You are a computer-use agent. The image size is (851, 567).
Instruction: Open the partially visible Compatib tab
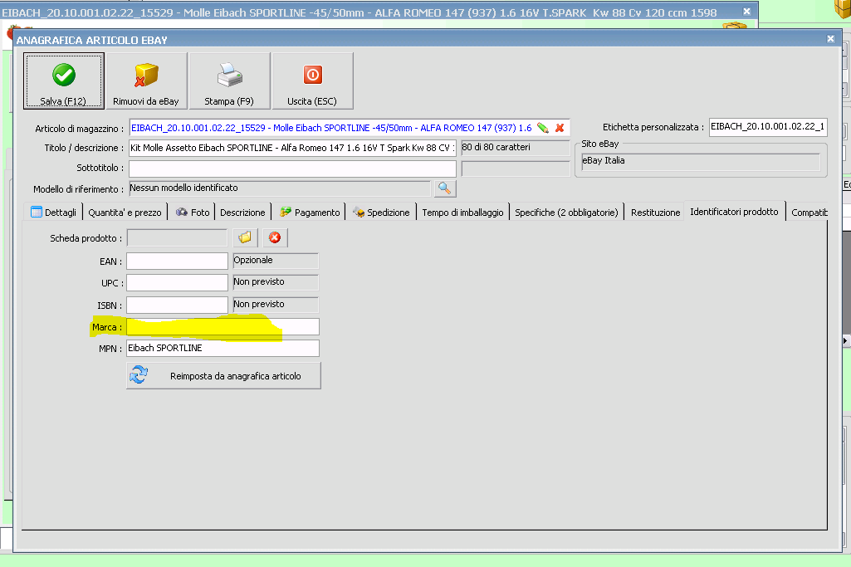808,213
